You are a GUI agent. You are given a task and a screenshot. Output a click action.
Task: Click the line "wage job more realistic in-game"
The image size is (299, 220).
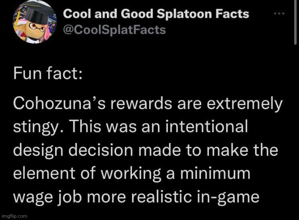click(136, 197)
